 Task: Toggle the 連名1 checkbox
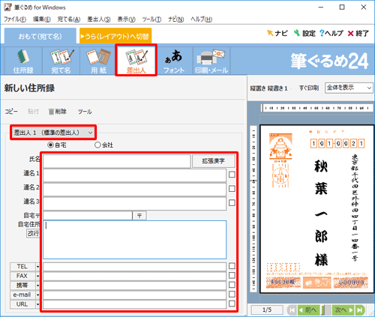coord(232,175)
